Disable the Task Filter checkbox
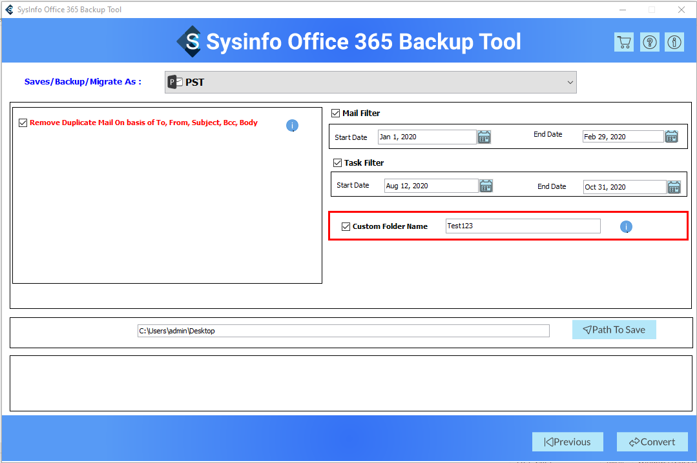Screen dimensions: 697x463 [337, 163]
